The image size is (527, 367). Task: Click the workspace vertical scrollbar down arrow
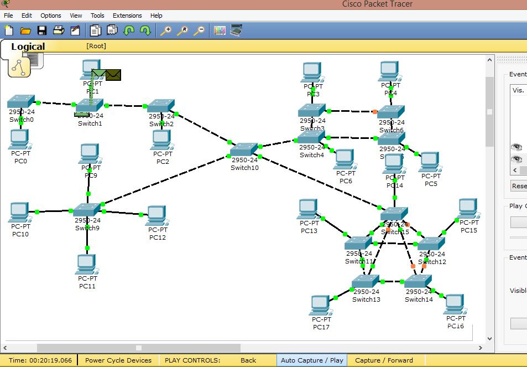tap(489, 338)
